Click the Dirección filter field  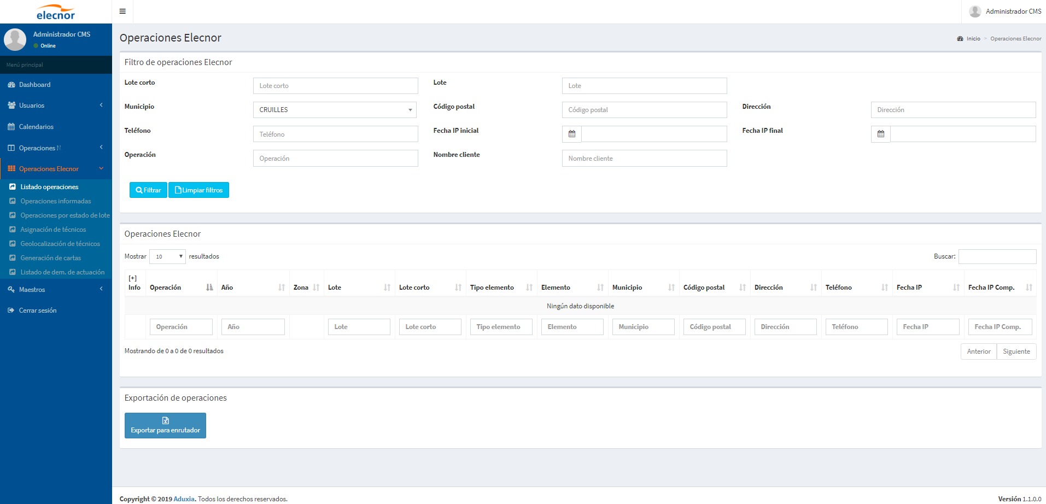(954, 110)
